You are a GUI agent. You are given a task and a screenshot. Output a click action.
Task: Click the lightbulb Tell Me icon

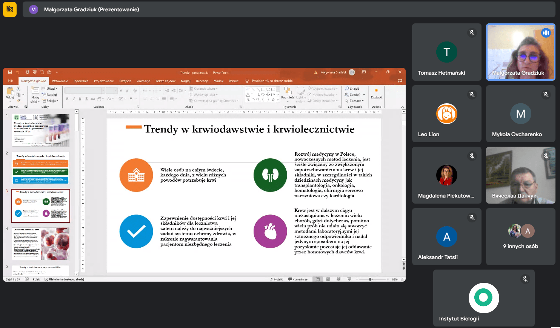[247, 81]
